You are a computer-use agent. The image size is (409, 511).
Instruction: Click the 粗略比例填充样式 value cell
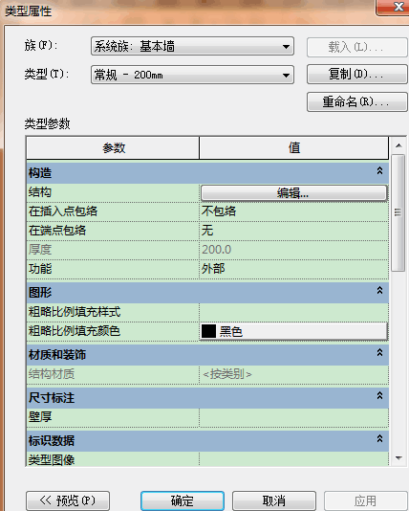tap(293, 312)
